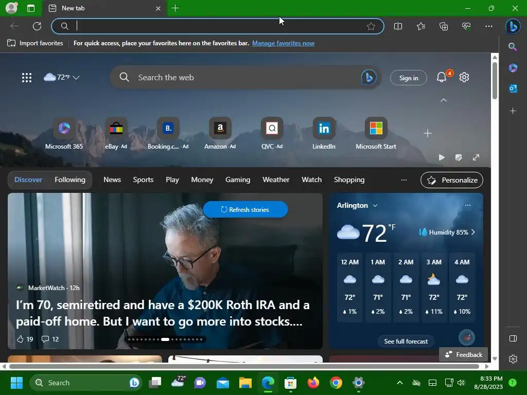Image resolution: width=527 pixels, height=395 pixels.
Task: Click Import favorites
Action: pos(35,43)
